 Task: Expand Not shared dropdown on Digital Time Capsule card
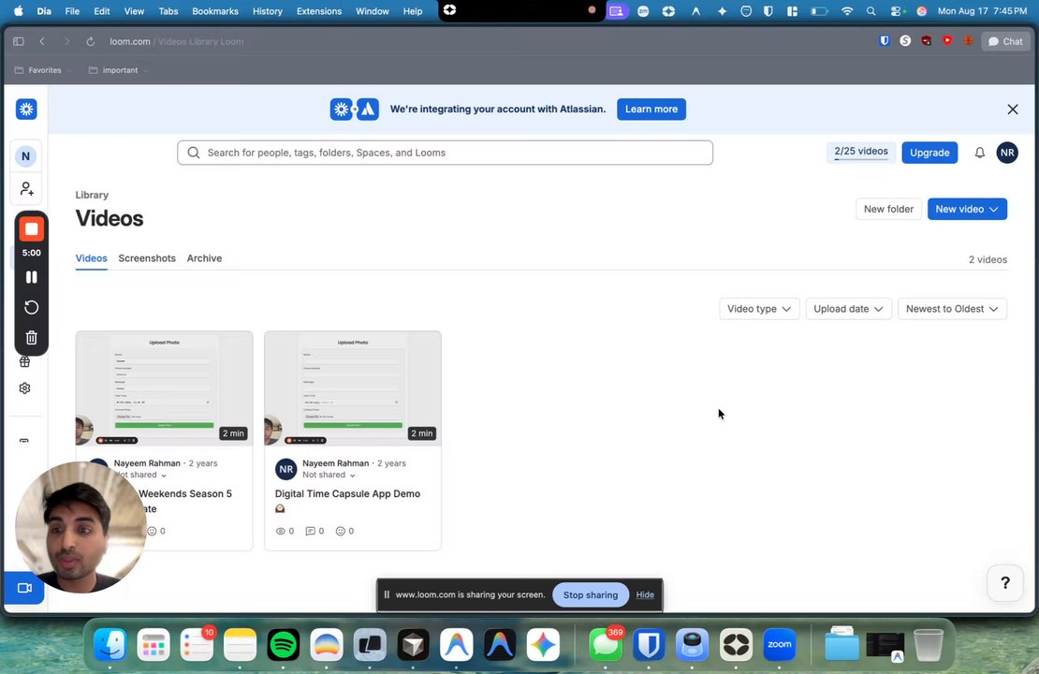(x=329, y=476)
